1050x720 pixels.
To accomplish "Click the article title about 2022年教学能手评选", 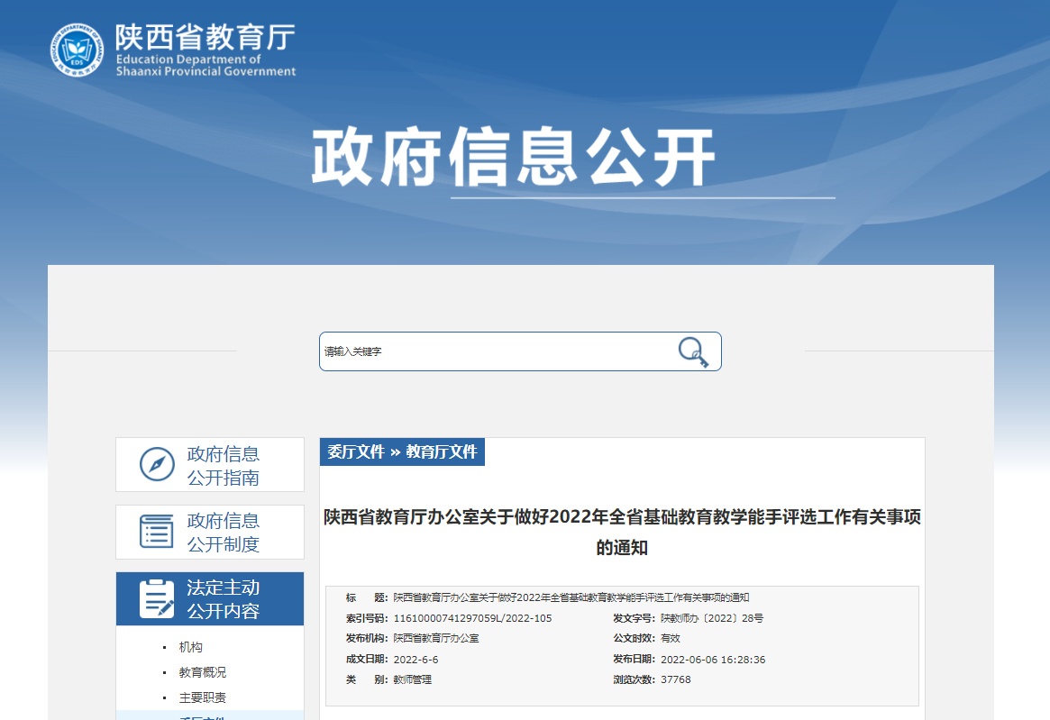I will pos(622,532).
